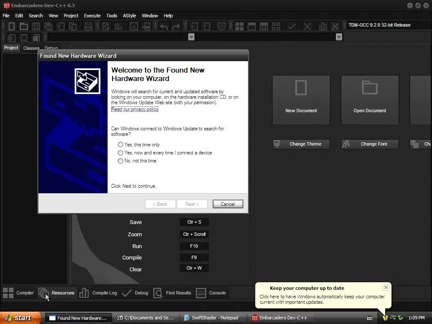Select 'Yes, now and every time' option
This screenshot has width=432, height=324.
click(x=165, y=153)
